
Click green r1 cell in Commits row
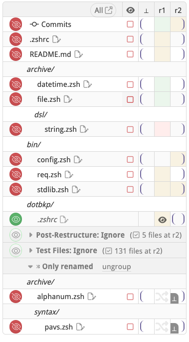coord(162,24)
